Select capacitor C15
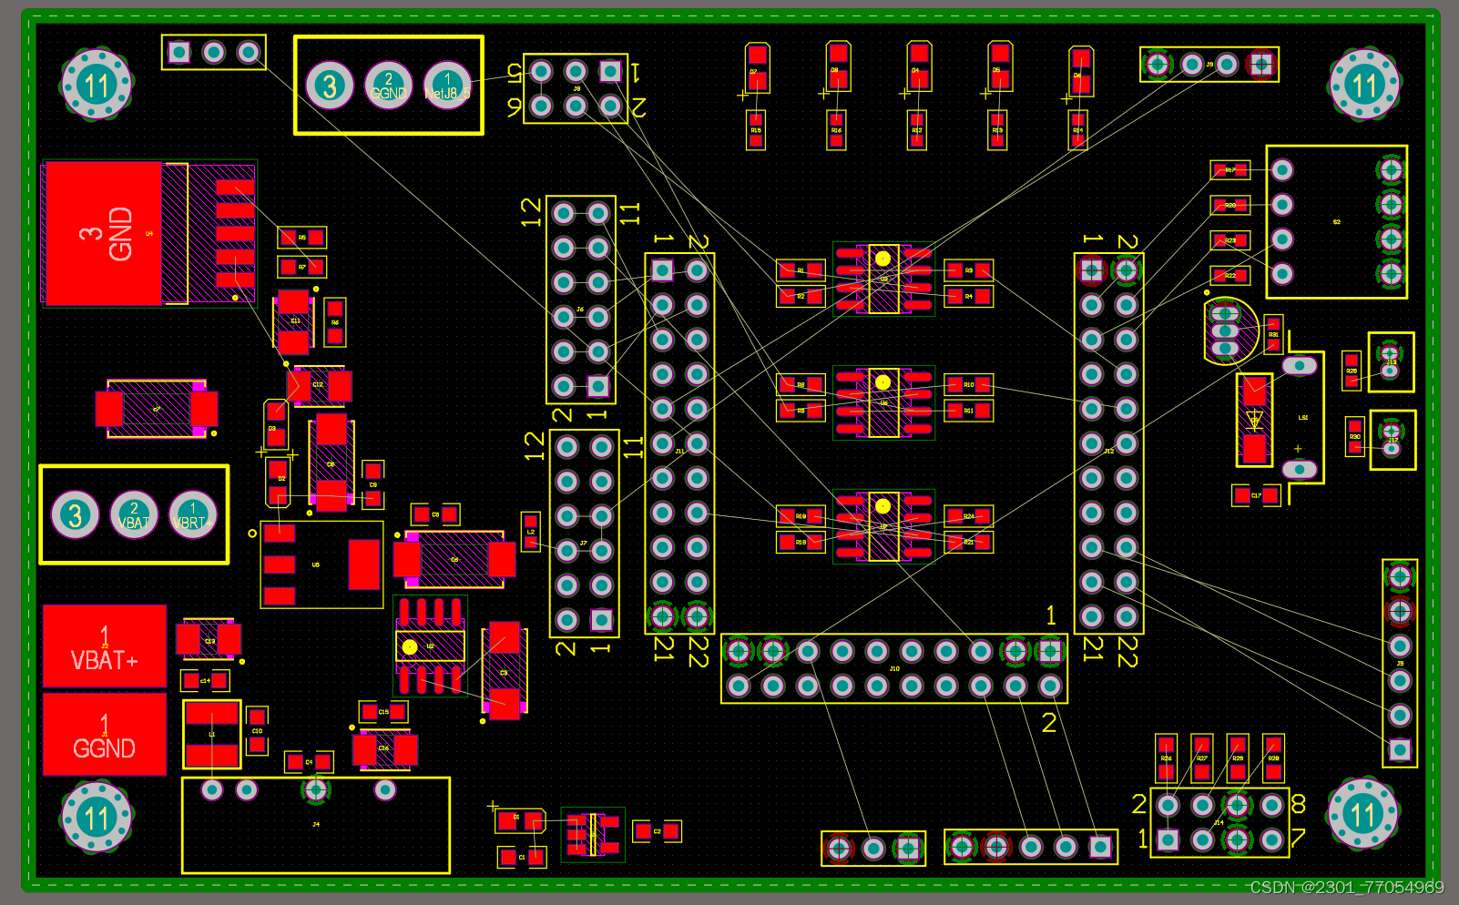 [x=383, y=711]
